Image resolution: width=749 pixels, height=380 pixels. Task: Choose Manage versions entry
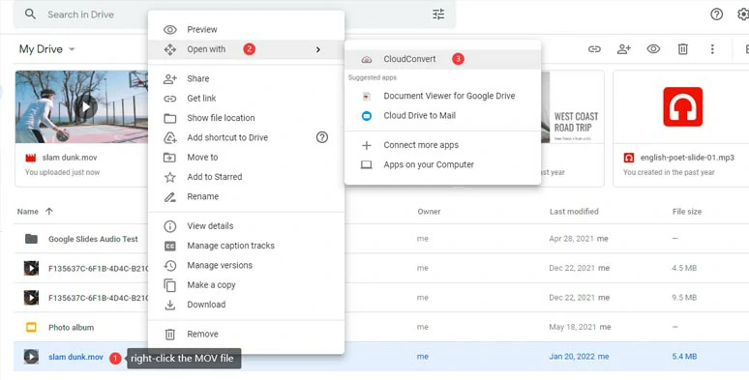(x=246, y=265)
